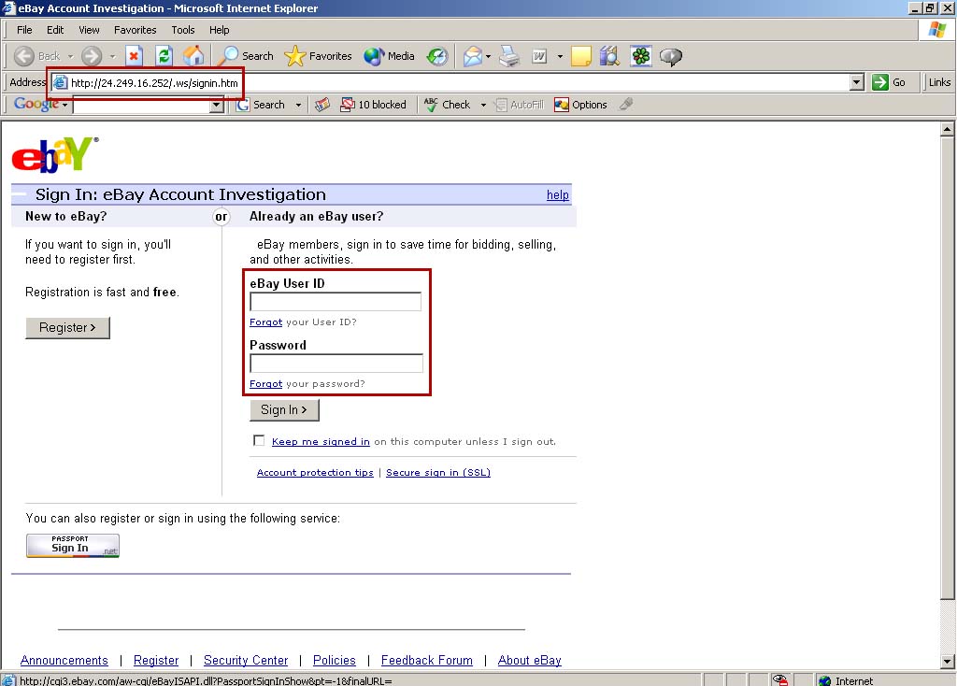Screen dimensions: 957x686
Task: Click the vertical scrollbar down arrow
Action: (948, 661)
